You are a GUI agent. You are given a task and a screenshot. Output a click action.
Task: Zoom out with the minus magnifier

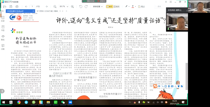click(x=55, y=7)
